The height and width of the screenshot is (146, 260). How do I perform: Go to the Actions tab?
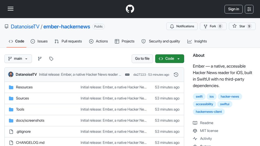pyautogui.click(x=99, y=41)
